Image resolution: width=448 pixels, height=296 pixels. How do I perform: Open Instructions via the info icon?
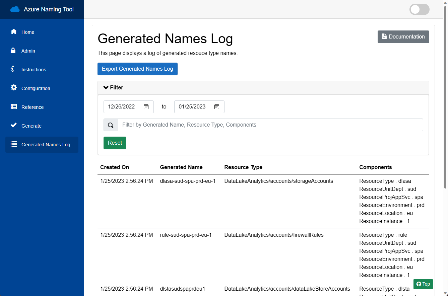[13, 69]
